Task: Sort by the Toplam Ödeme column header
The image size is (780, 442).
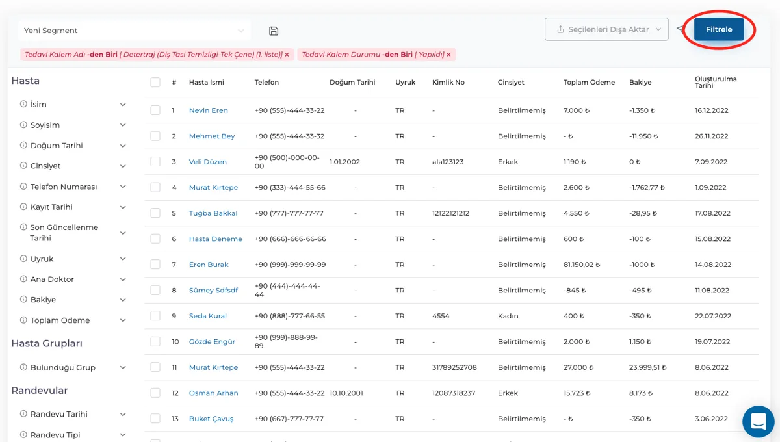Action: [x=589, y=83]
